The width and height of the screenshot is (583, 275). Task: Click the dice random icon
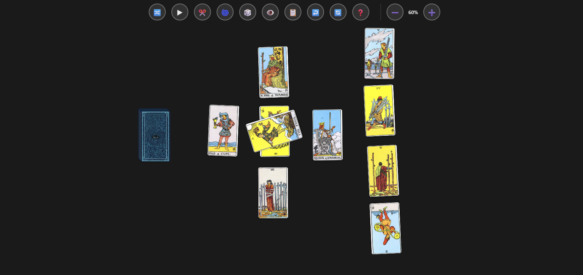coord(248,12)
